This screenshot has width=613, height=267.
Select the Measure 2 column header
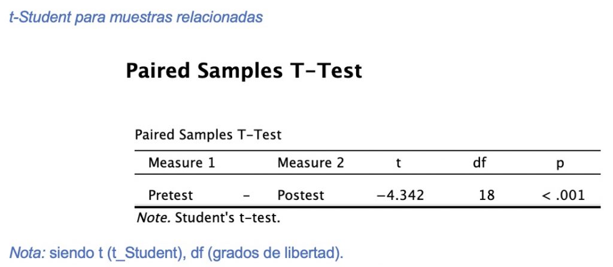(x=311, y=162)
